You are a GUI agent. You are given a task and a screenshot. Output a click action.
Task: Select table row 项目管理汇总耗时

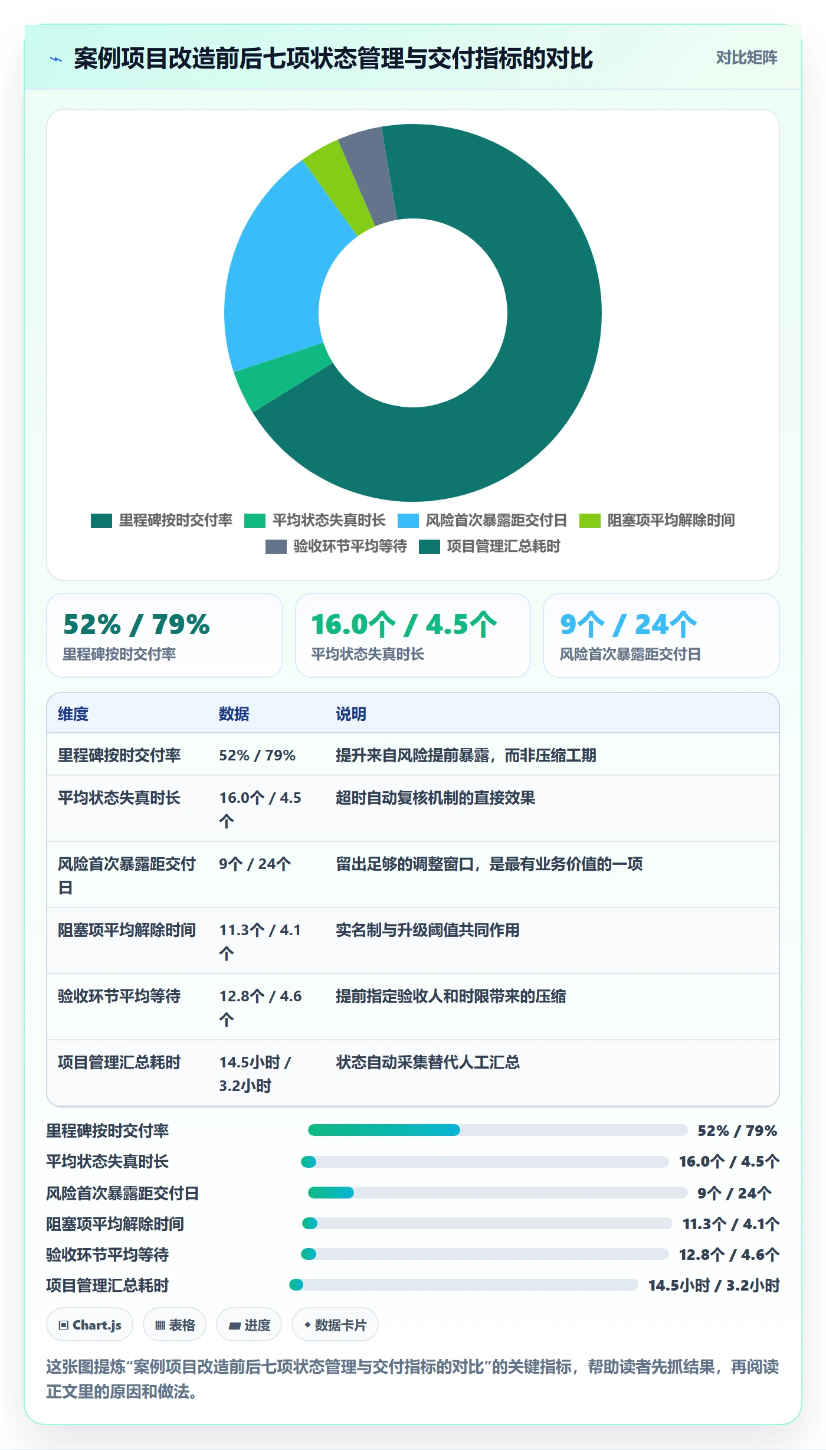pyautogui.click(x=413, y=1073)
